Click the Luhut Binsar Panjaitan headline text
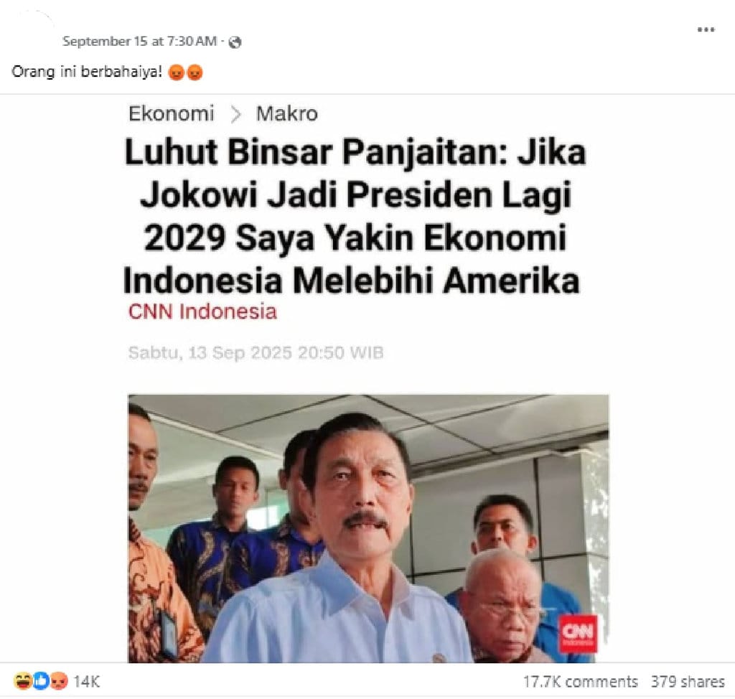The image size is (735, 699). 355,217
